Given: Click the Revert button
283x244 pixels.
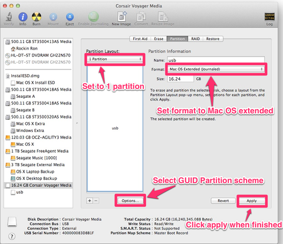Looking at the screenshot, I should [x=223, y=201].
